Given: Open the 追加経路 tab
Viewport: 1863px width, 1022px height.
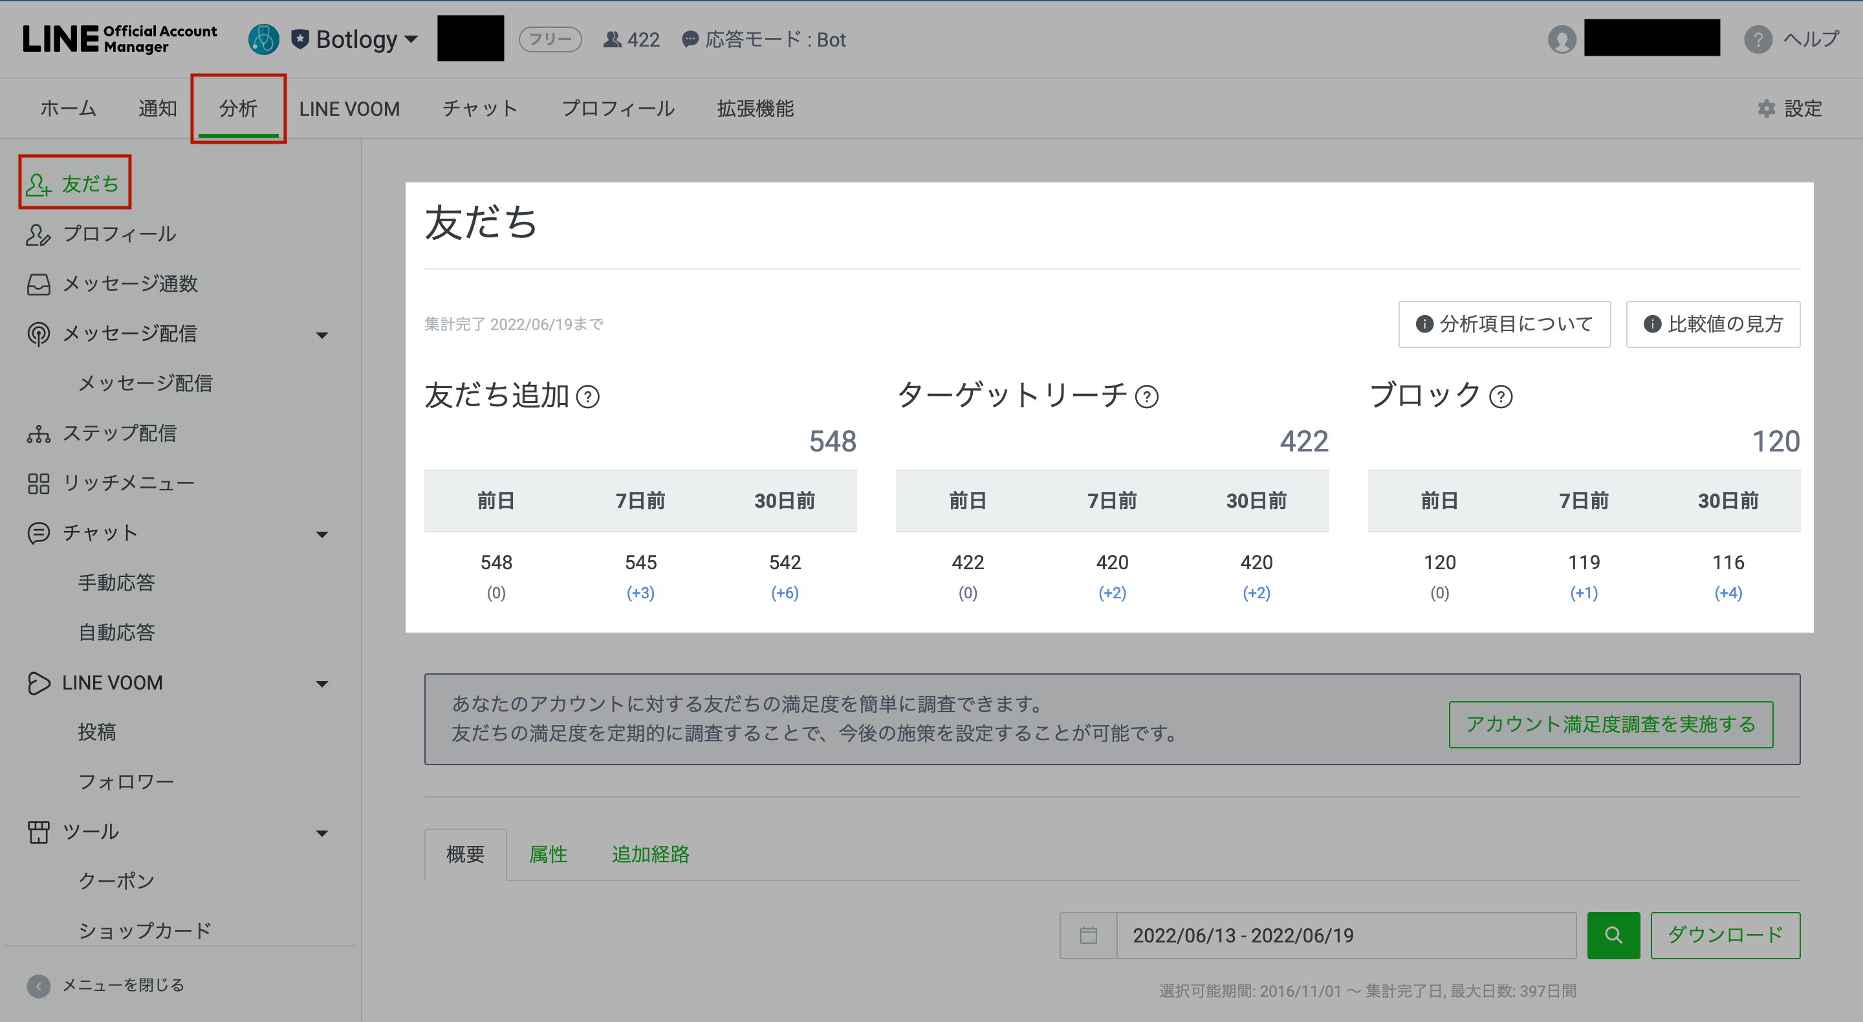Looking at the screenshot, I should (650, 854).
